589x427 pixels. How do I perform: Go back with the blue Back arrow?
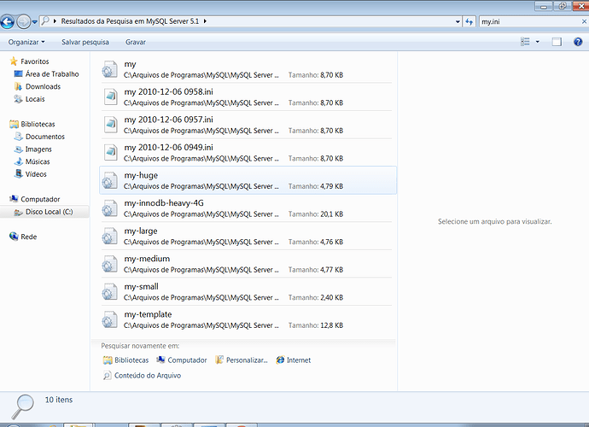[7, 22]
